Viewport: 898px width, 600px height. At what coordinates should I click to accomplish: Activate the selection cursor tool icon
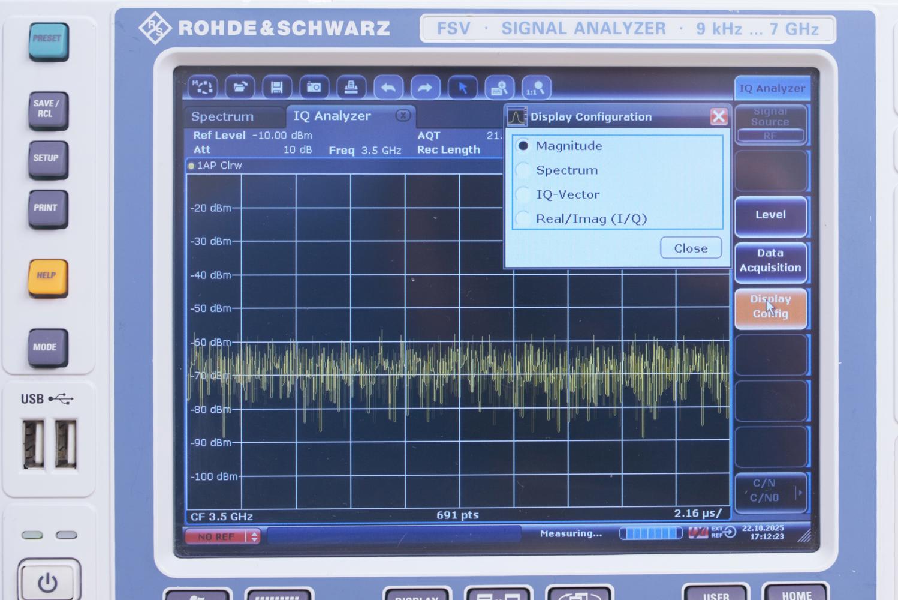pos(463,87)
